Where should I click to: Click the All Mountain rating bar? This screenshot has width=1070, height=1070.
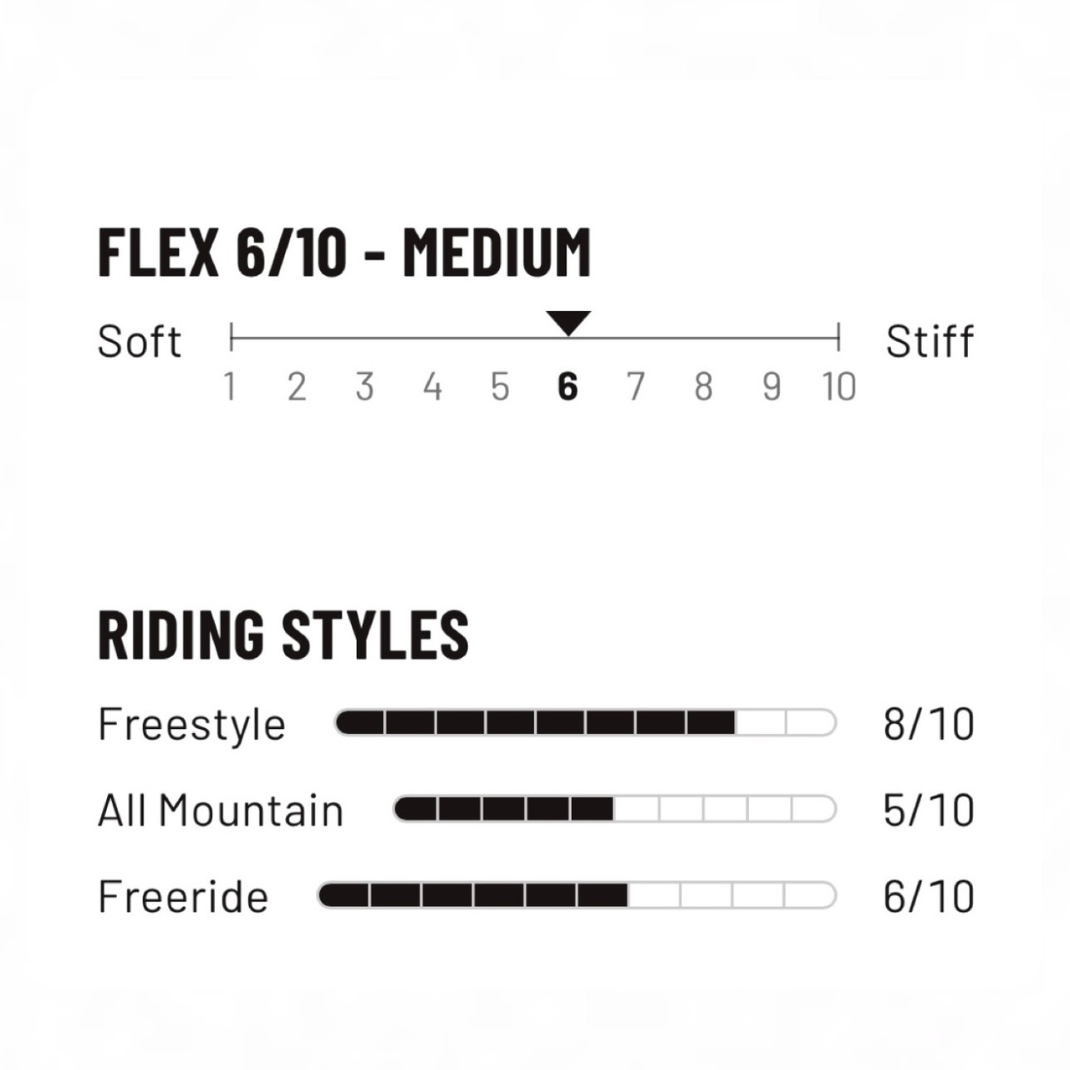pyautogui.click(x=614, y=809)
